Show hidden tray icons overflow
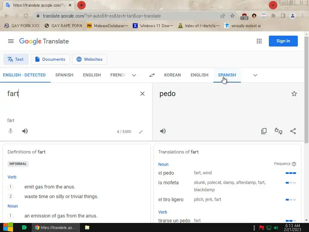 pyautogui.click(x=254, y=228)
